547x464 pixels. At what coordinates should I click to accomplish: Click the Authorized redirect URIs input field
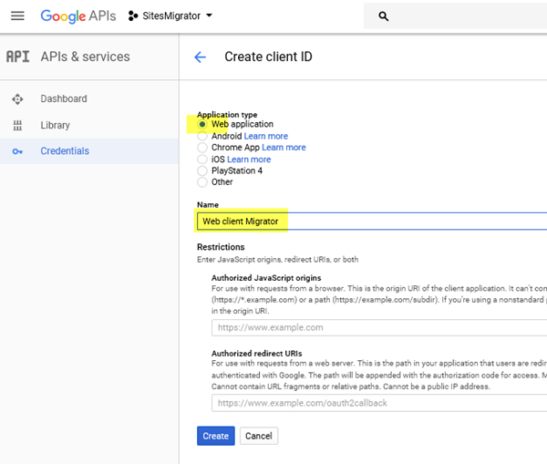[x=378, y=403]
